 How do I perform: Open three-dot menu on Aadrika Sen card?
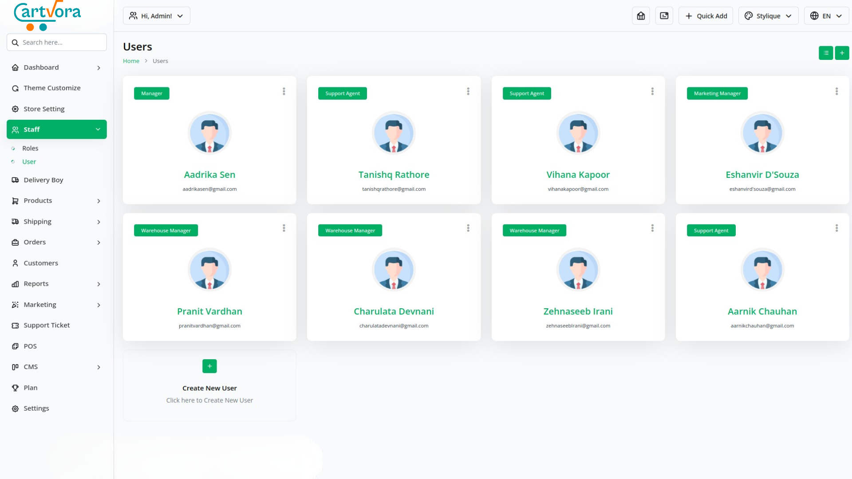tap(284, 91)
